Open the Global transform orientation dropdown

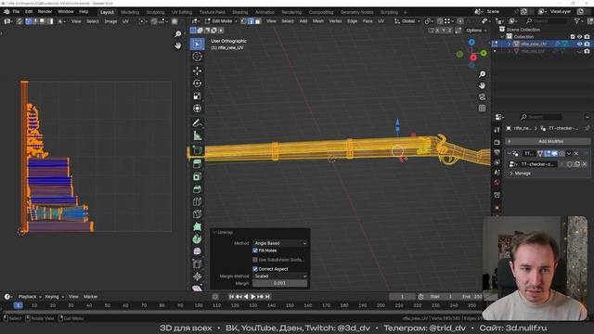pos(407,21)
